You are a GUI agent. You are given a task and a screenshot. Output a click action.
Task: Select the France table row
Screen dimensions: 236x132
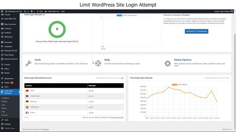click(74, 113)
